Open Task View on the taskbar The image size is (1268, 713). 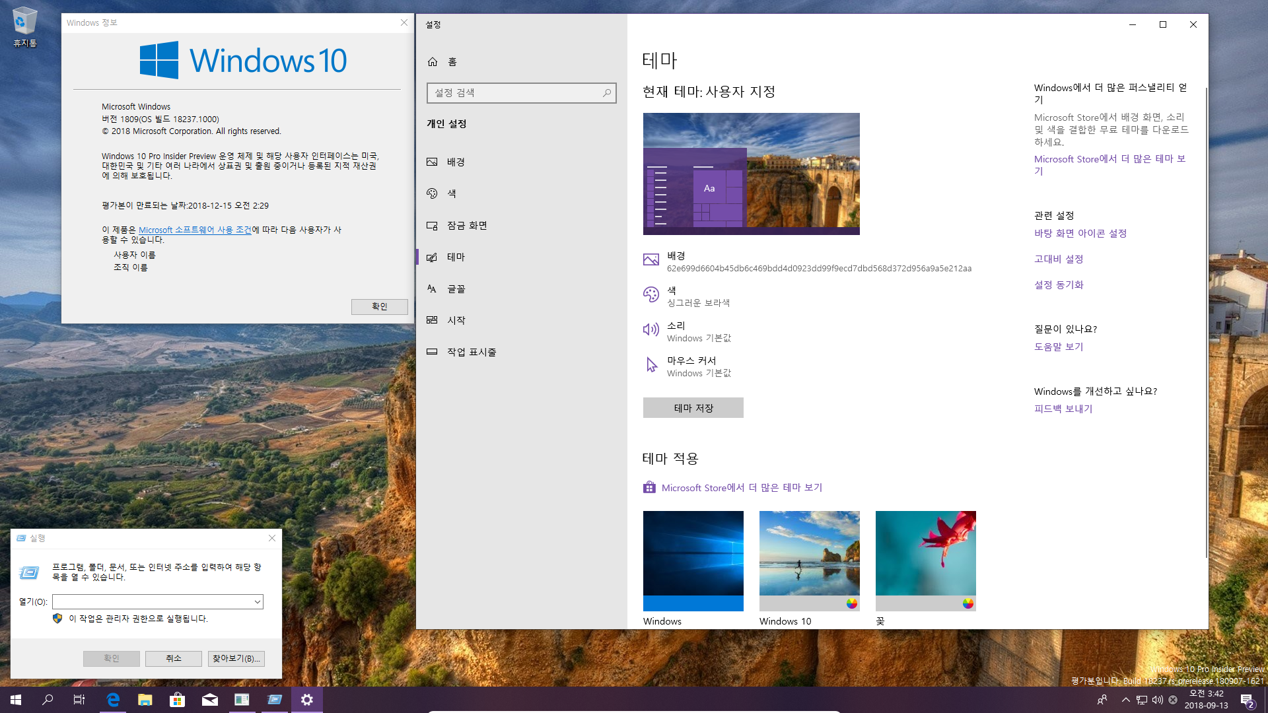click(79, 700)
